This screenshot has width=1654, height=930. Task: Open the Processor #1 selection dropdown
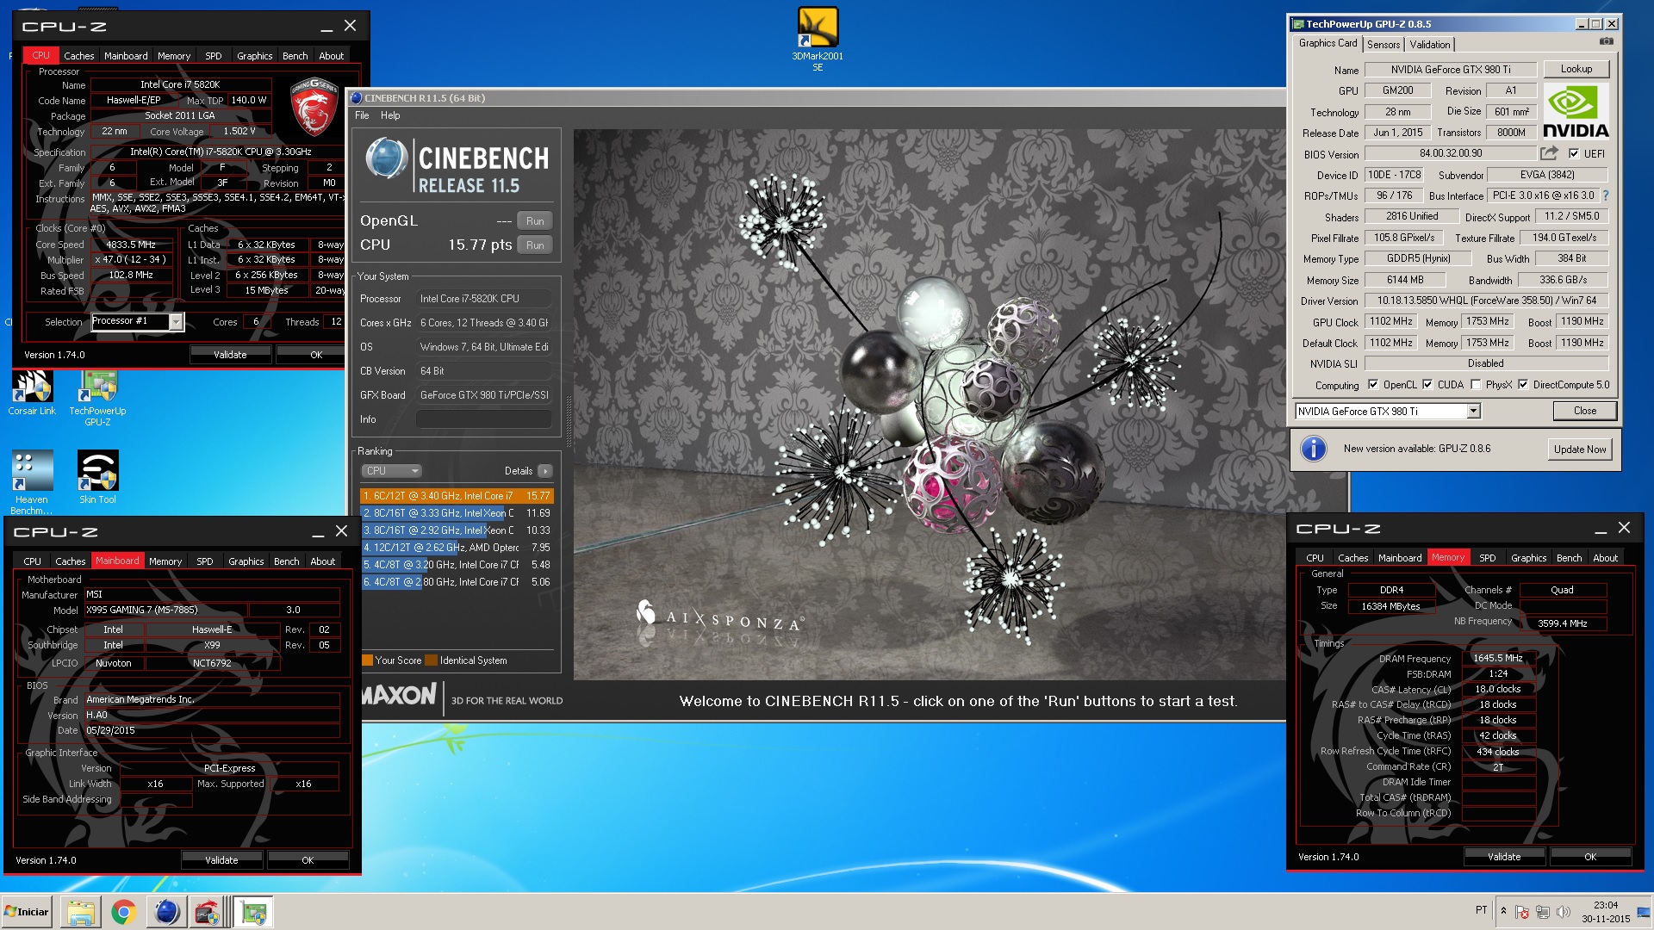(176, 322)
